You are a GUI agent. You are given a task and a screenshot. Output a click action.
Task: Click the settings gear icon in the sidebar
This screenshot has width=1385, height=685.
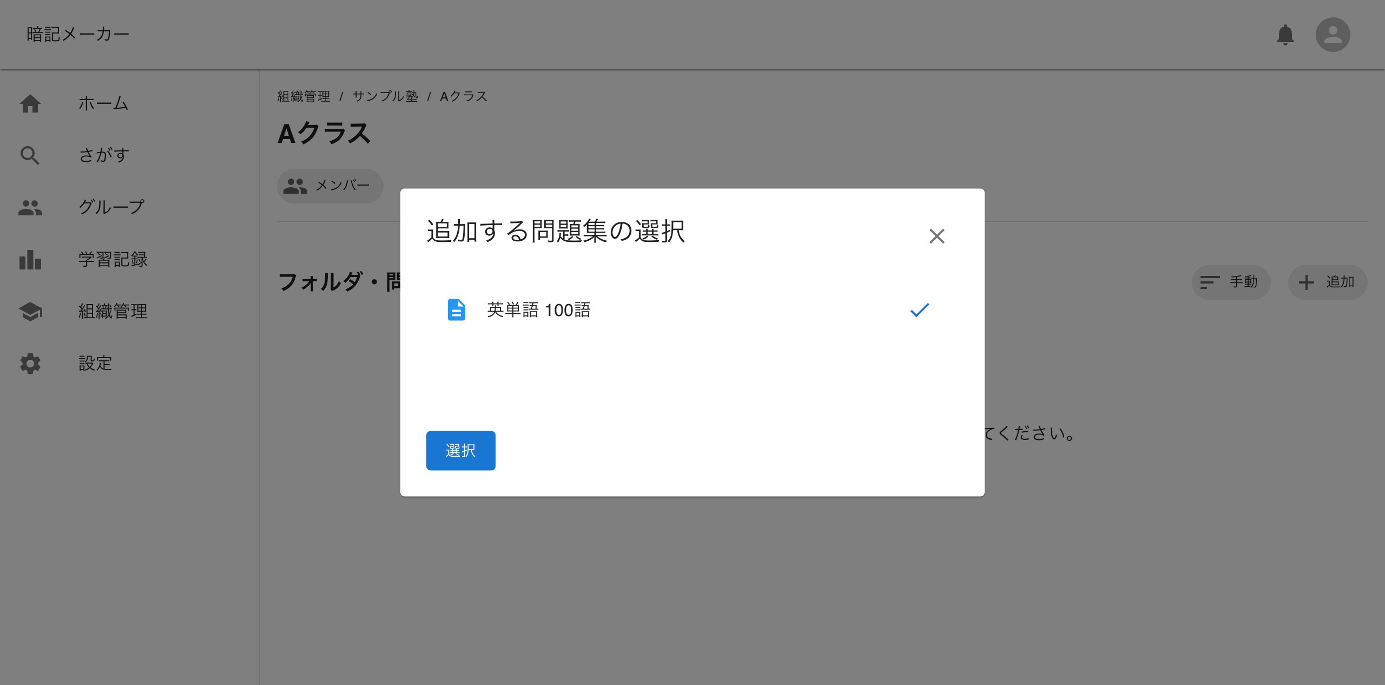point(30,363)
